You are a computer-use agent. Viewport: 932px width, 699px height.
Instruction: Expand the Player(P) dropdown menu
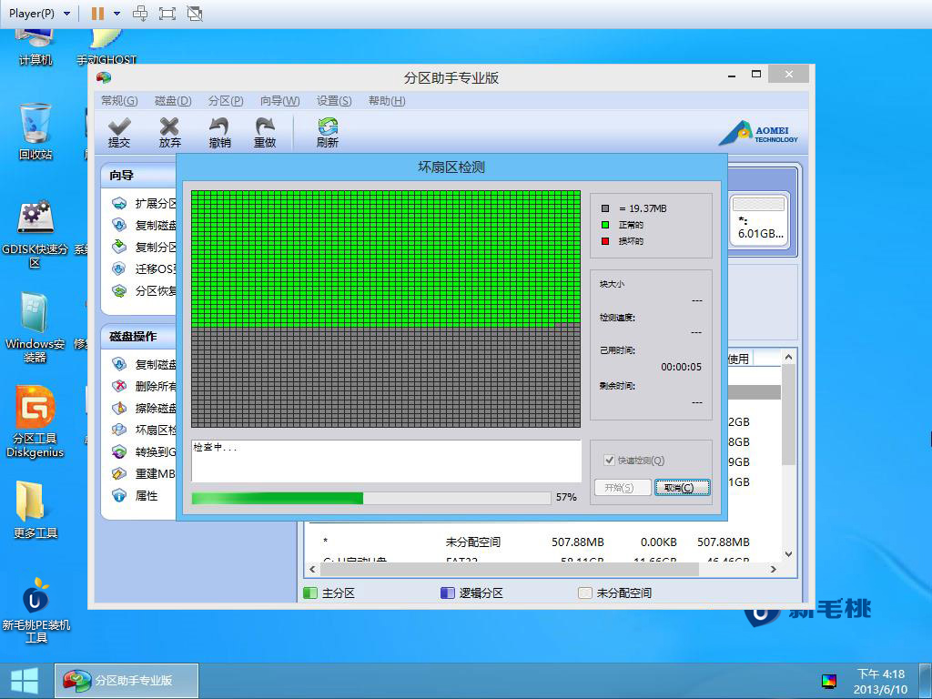tap(39, 13)
